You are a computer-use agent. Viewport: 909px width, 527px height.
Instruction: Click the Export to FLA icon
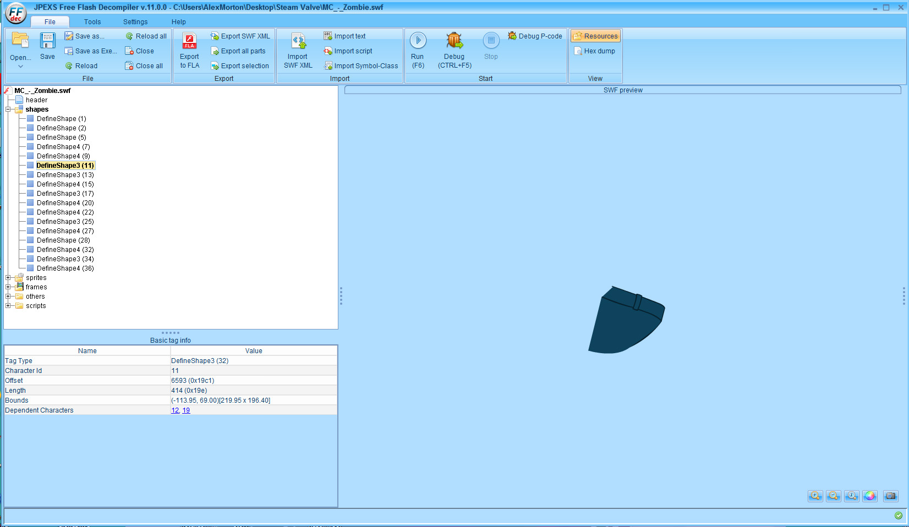189,42
